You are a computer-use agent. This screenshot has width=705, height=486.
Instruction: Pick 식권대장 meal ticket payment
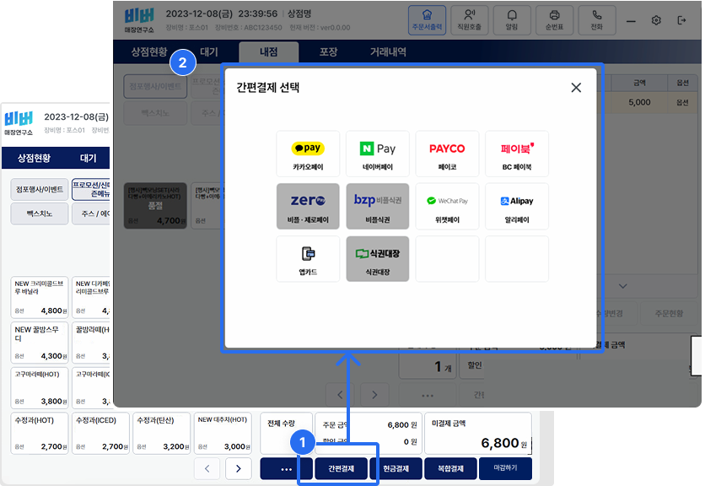point(377,259)
